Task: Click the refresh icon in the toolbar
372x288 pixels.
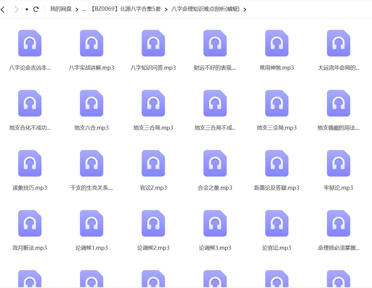Action: [36, 9]
